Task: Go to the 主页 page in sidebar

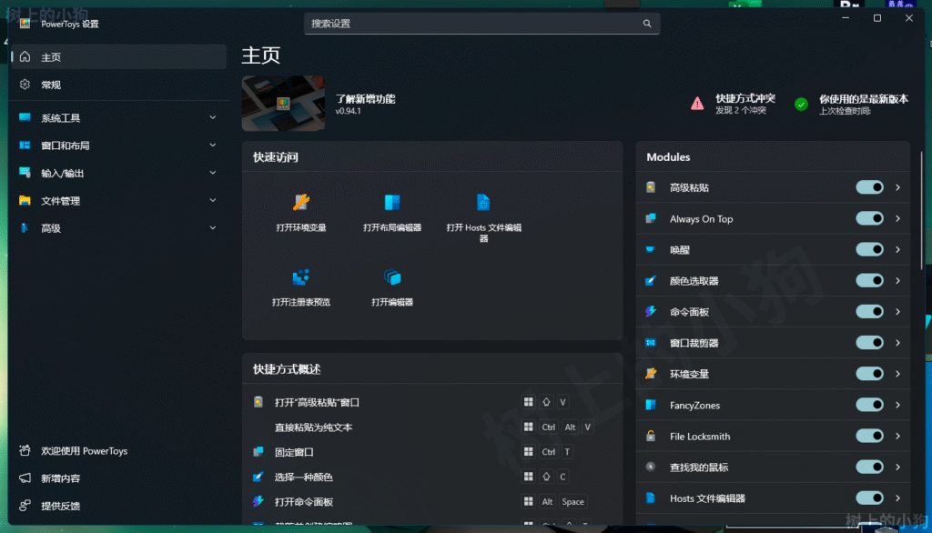Action: pos(119,57)
